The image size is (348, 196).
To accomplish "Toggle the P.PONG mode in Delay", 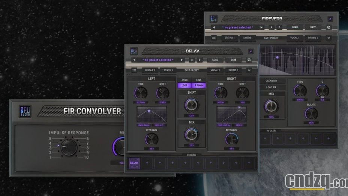I will 199,85.
